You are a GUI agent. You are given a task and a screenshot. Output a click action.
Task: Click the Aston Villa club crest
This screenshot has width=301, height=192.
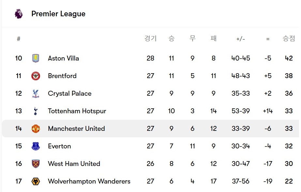coord(36,58)
